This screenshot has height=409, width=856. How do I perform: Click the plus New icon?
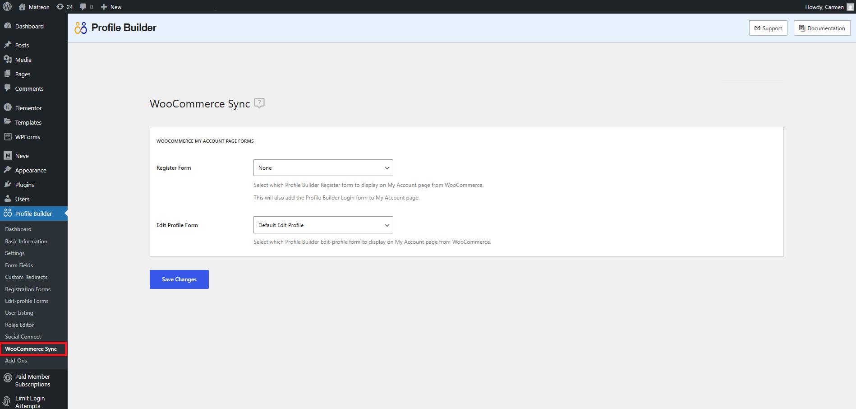tap(104, 7)
